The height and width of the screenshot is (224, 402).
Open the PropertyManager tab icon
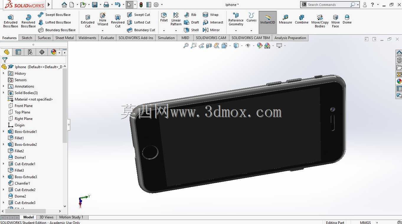pos(18,52)
